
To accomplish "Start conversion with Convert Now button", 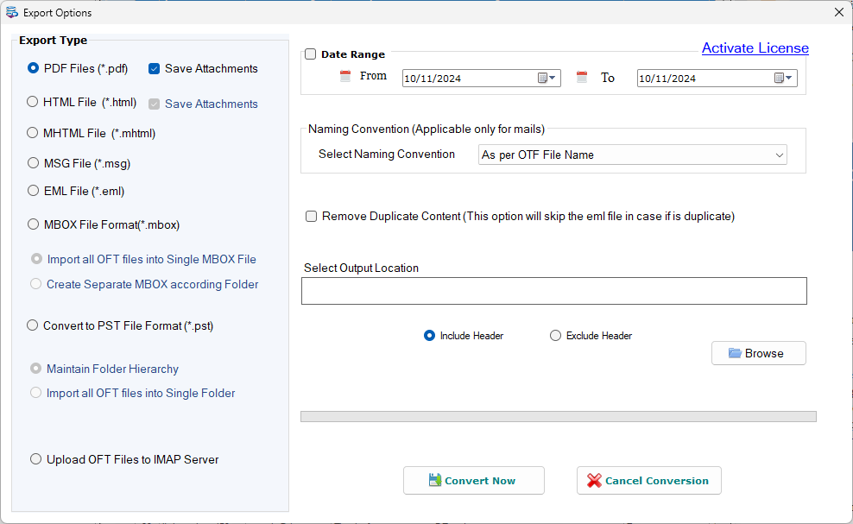I will point(473,481).
